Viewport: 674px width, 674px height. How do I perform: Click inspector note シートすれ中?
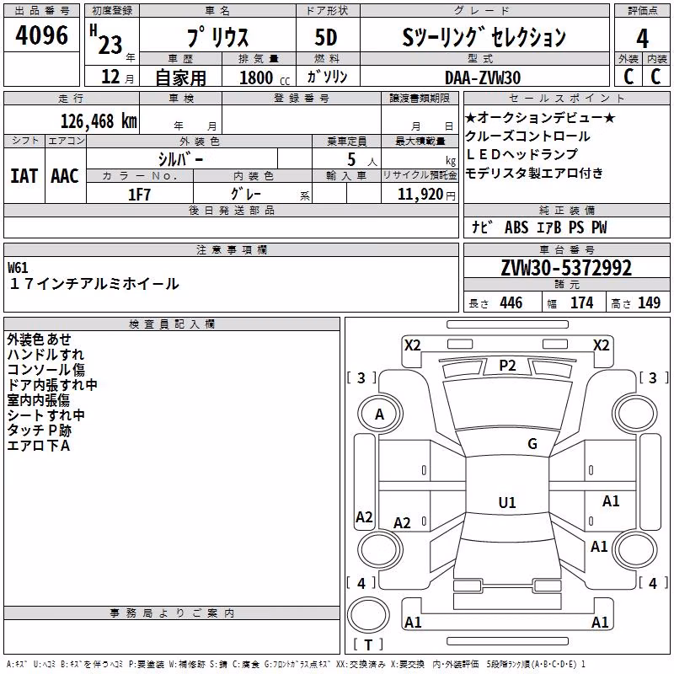[x=45, y=415]
